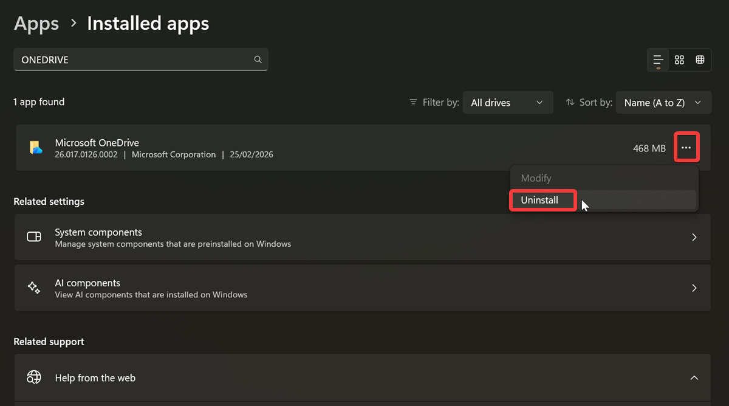Click the ONEDRIVE search field
Screen dimensions: 729x406
[x=134, y=60]
